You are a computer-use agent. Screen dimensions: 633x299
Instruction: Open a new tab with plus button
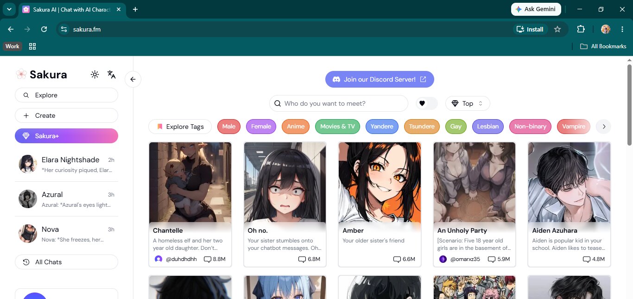click(x=135, y=9)
